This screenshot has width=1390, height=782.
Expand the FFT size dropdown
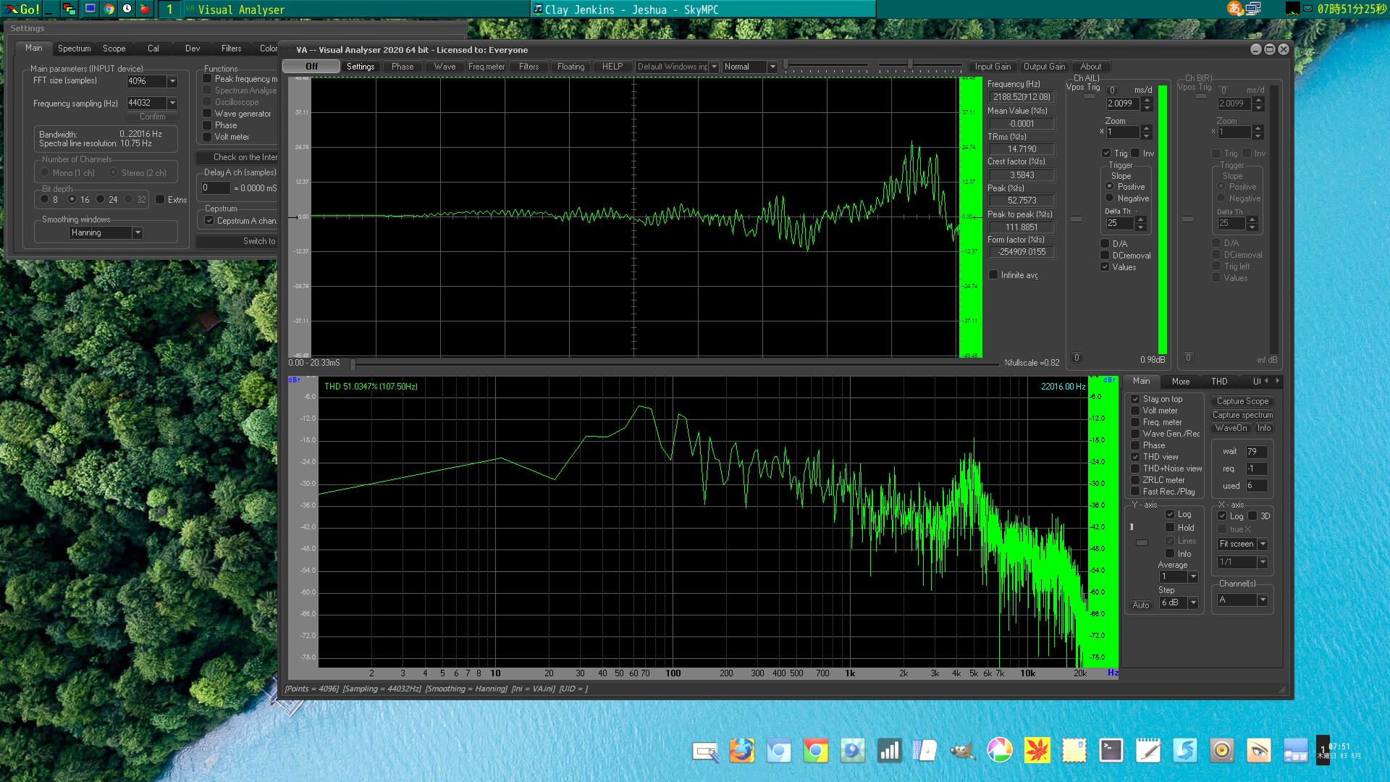tap(172, 81)
